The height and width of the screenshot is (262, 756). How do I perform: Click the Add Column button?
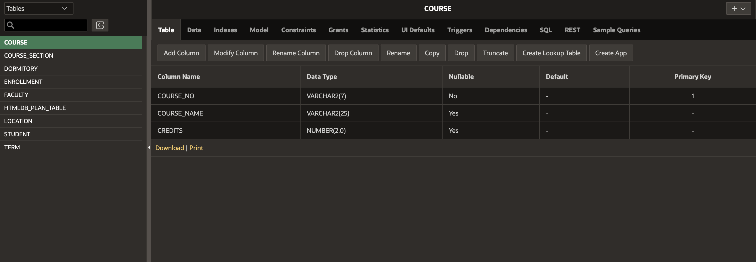[x=181, y=53]
